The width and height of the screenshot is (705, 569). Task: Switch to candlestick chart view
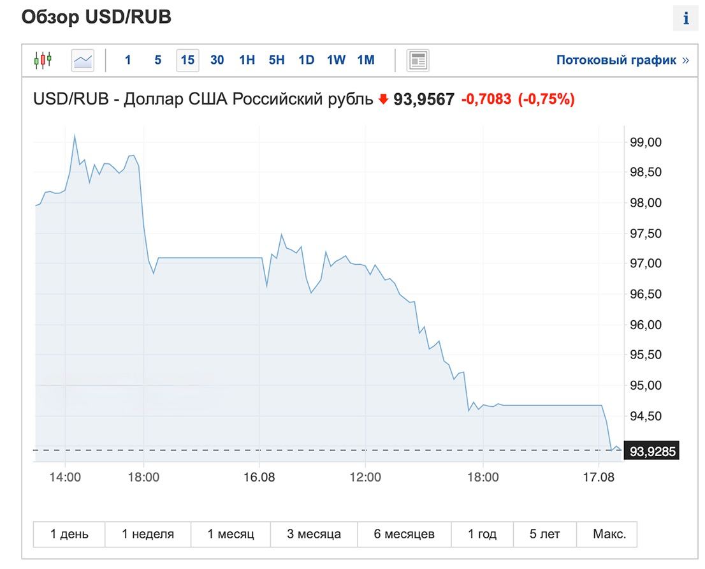43,61
